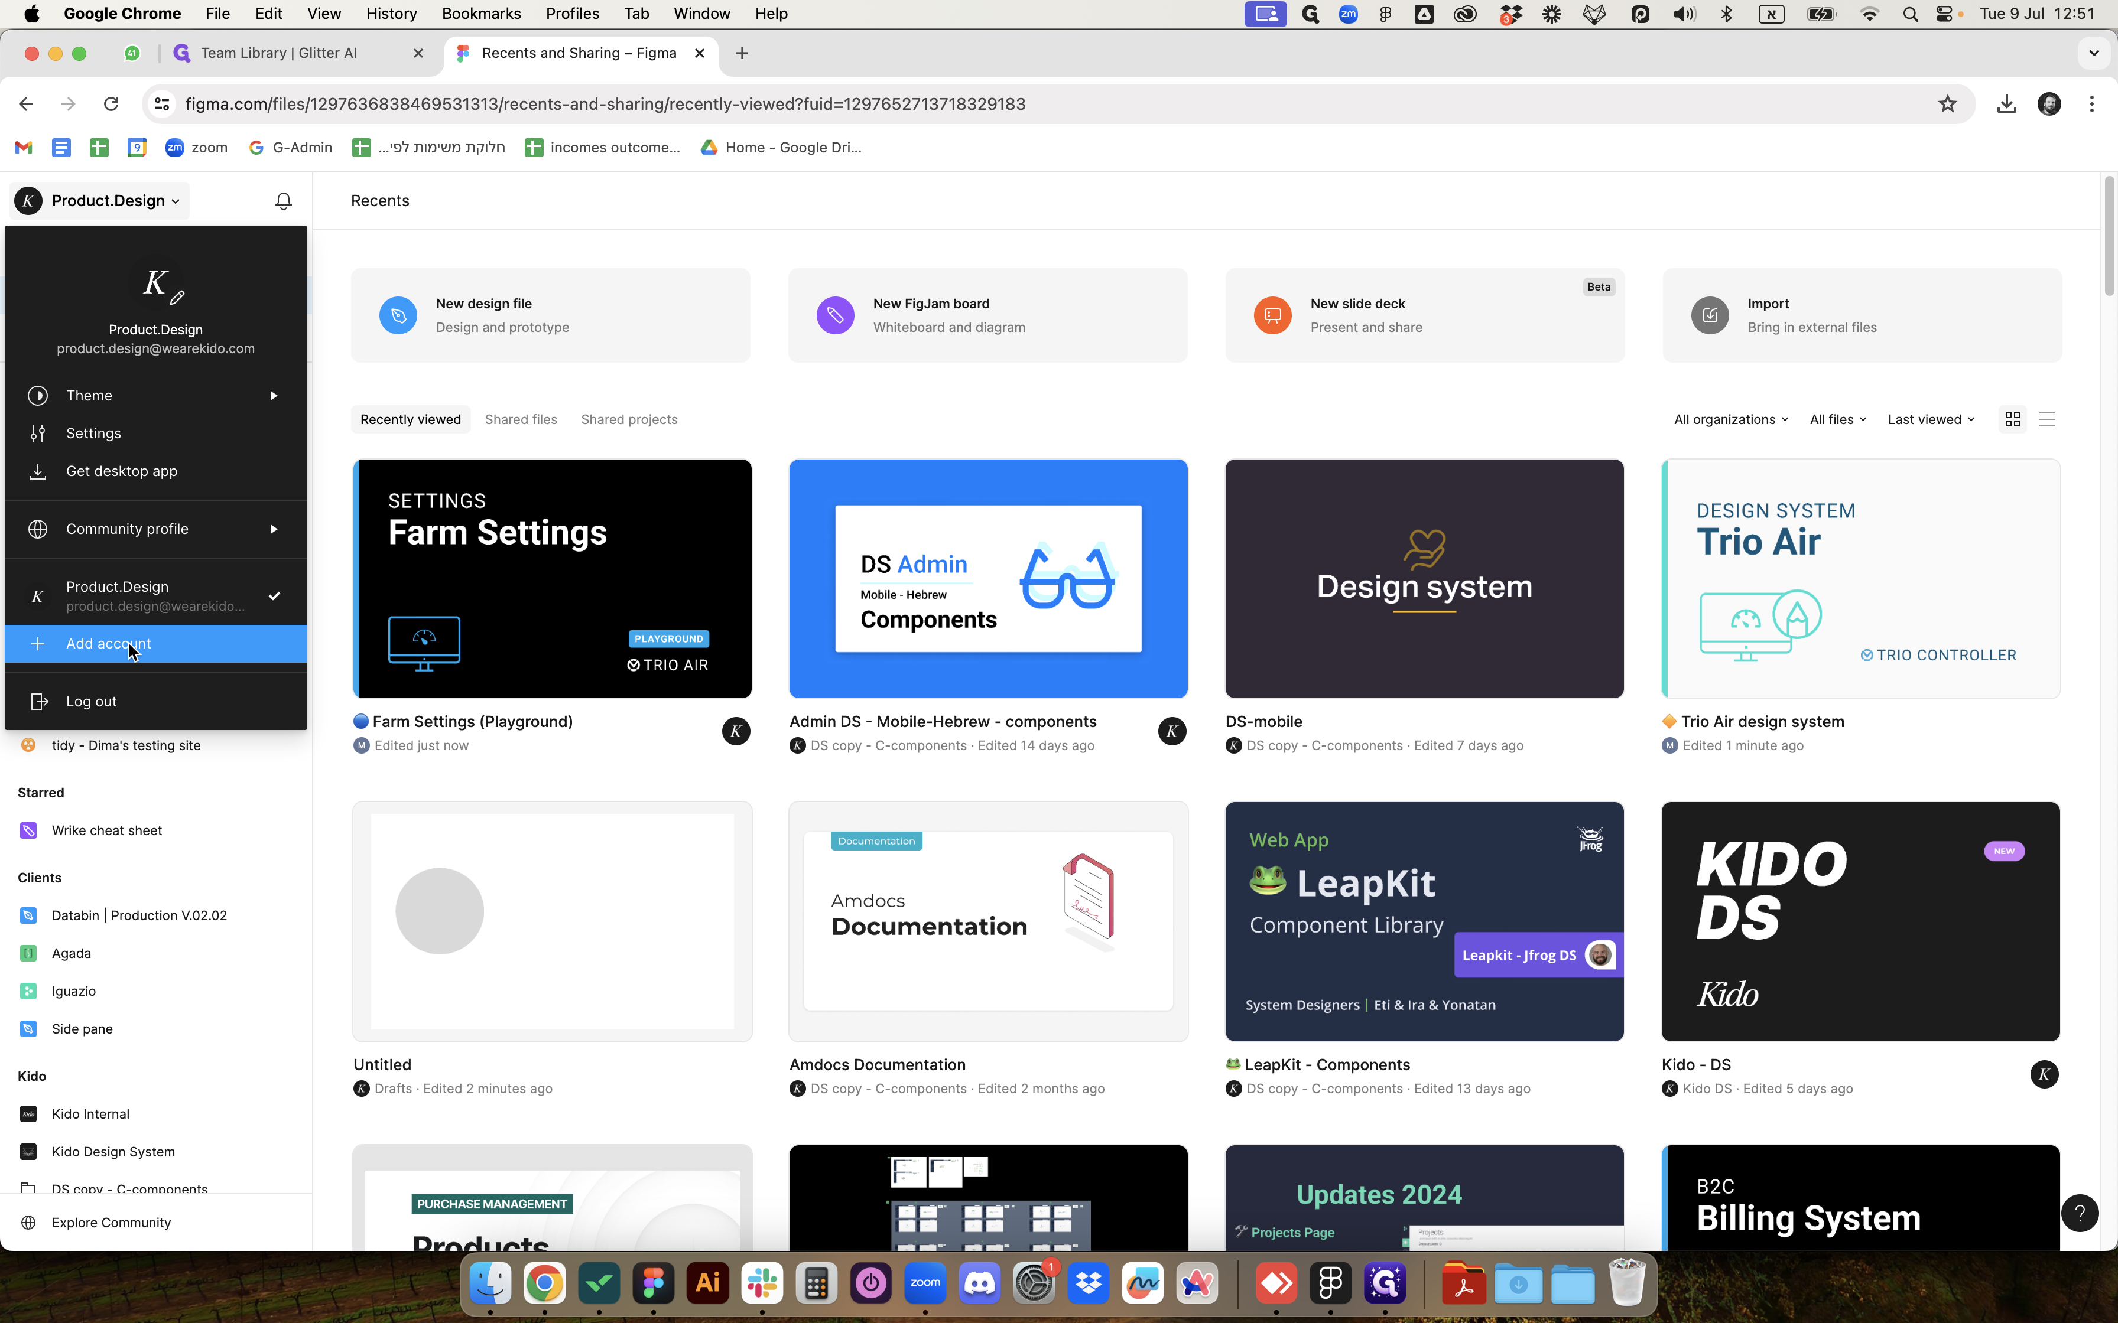Image resolution: width=2118 pixels, height=1323 pixels.
Task: Open the All files filter dropdown
Action: pyautogui.click(x=1838, y=419)
